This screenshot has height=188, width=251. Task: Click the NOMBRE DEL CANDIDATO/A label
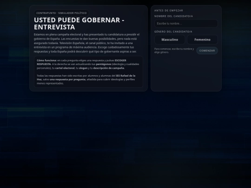173,16
